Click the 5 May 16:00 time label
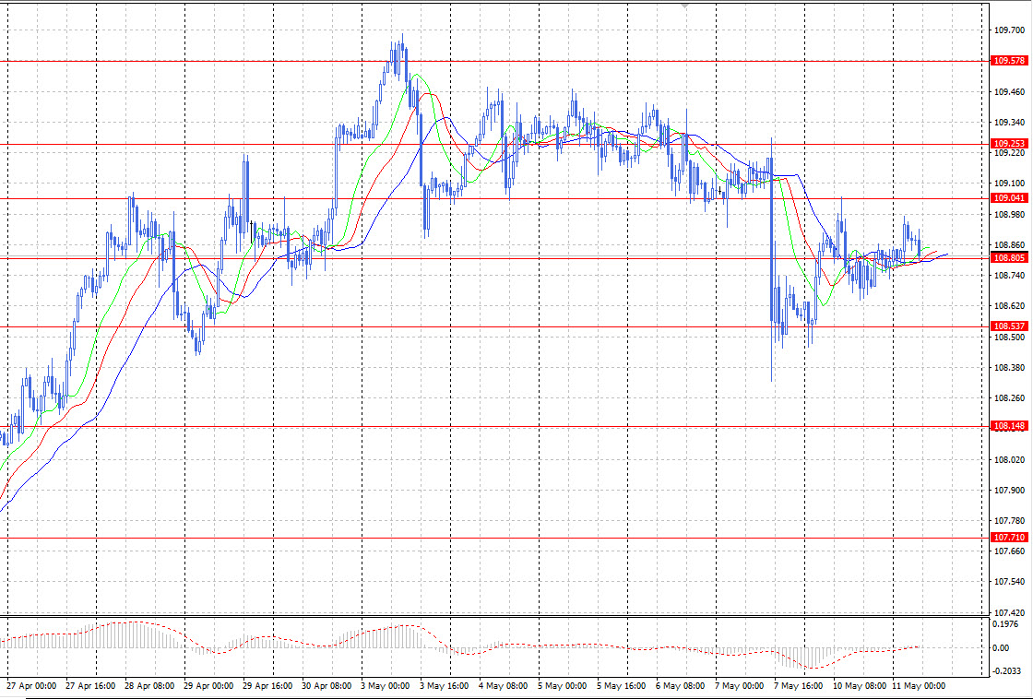The height and width of the screenshot is (699, 1033). tap(622, 686)
